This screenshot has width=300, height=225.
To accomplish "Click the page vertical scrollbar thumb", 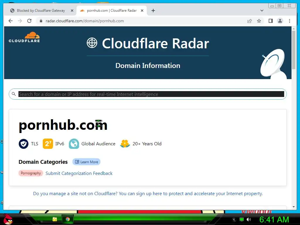I will point(294,50).
